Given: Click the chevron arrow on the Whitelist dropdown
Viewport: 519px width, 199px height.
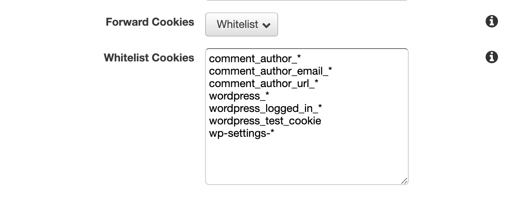Looking at the screenshot, I should pos(266,25).
